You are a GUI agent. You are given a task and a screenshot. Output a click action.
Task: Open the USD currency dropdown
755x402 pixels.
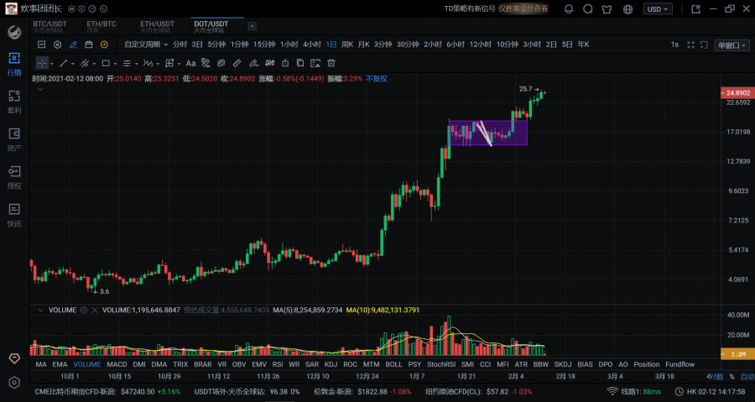(657, 9)
